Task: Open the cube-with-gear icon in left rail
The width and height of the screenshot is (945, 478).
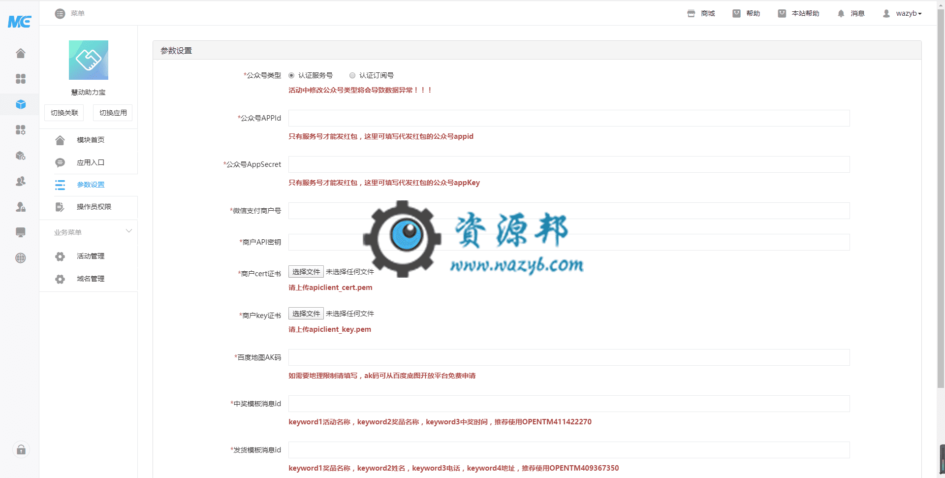Action: [x=20, y=156]
